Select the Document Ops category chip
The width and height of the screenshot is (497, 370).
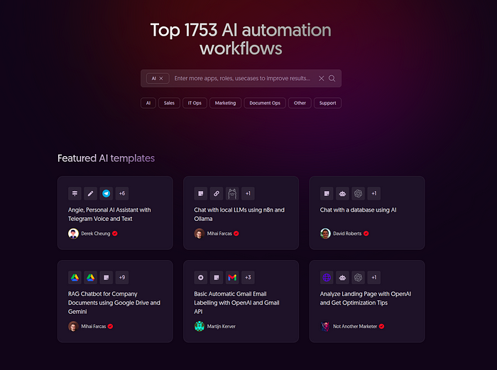(x=265, y=103)
